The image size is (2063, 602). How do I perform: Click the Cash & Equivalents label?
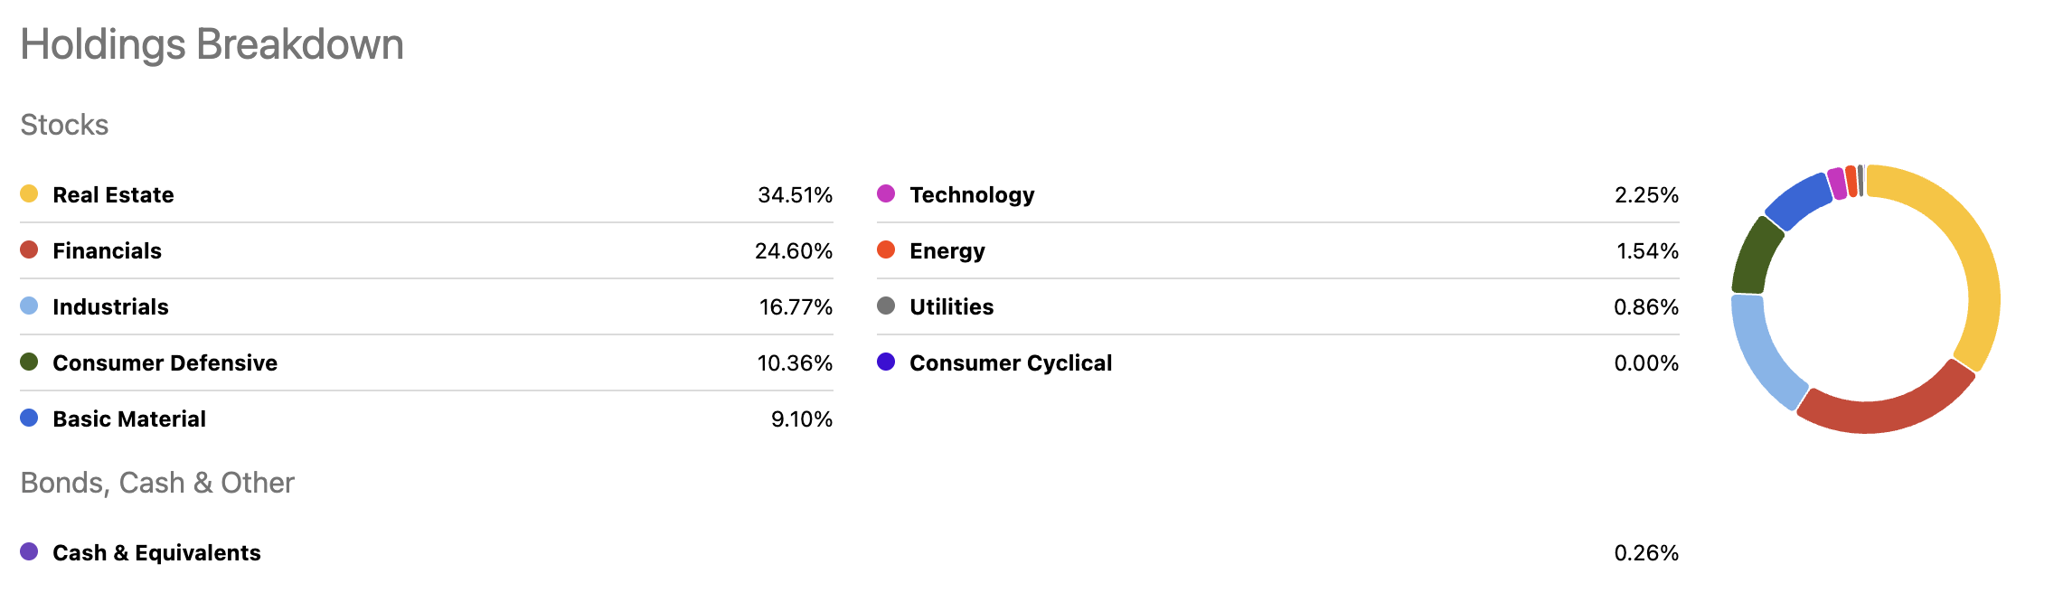click(x=156, y=553)
